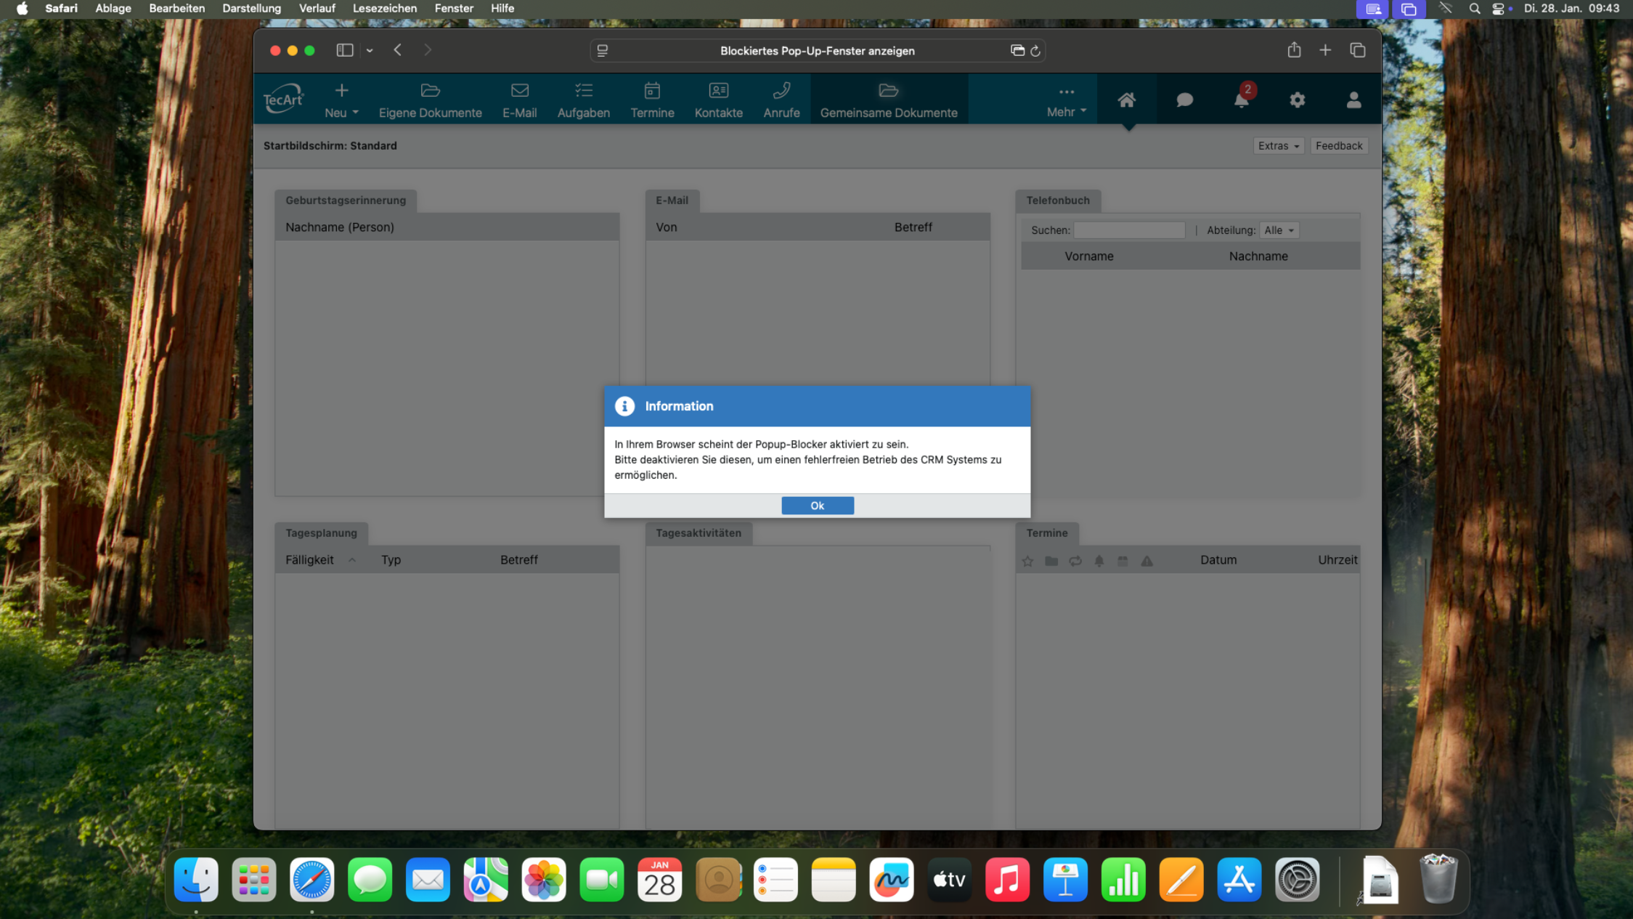
Task: Open the Kontakte contacts module
Action: pos(717,100)
